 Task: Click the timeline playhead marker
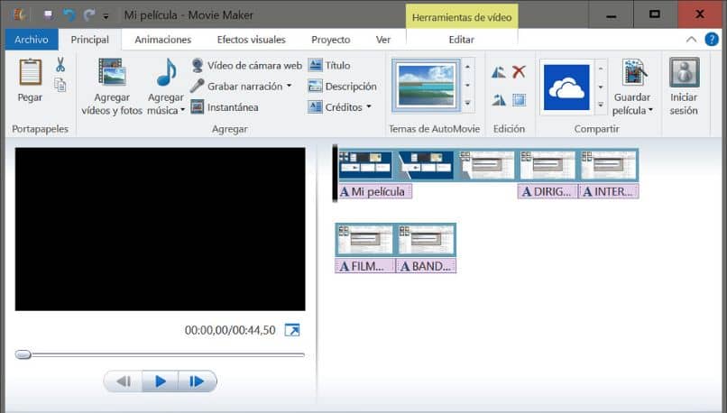point(335,173)
